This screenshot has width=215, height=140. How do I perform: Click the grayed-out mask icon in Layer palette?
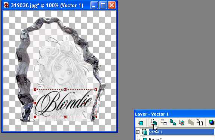[x=191, y=122]
